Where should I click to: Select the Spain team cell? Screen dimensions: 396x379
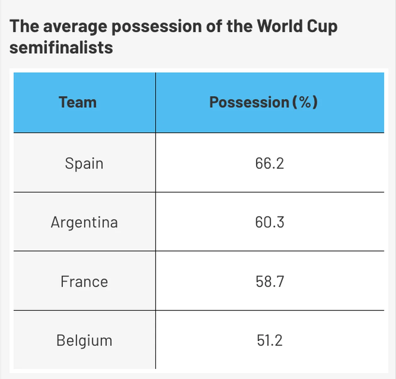pyautogui.click(x=84, y=163)
